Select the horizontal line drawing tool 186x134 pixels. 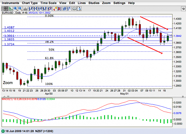(40, 9)
